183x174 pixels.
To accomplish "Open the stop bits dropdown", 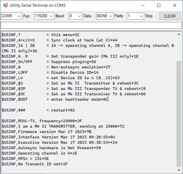I will coord(135,16).
